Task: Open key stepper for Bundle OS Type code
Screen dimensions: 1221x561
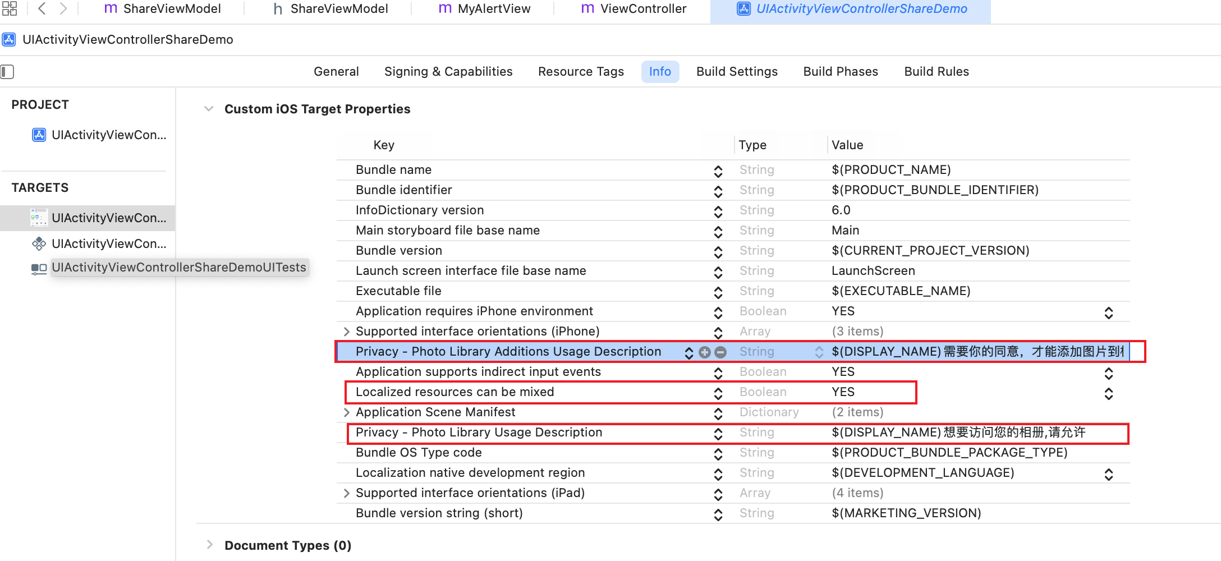Action: coord(718,454)
